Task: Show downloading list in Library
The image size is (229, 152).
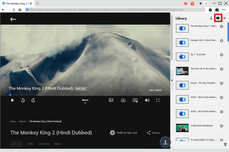Action: [211, 18]
